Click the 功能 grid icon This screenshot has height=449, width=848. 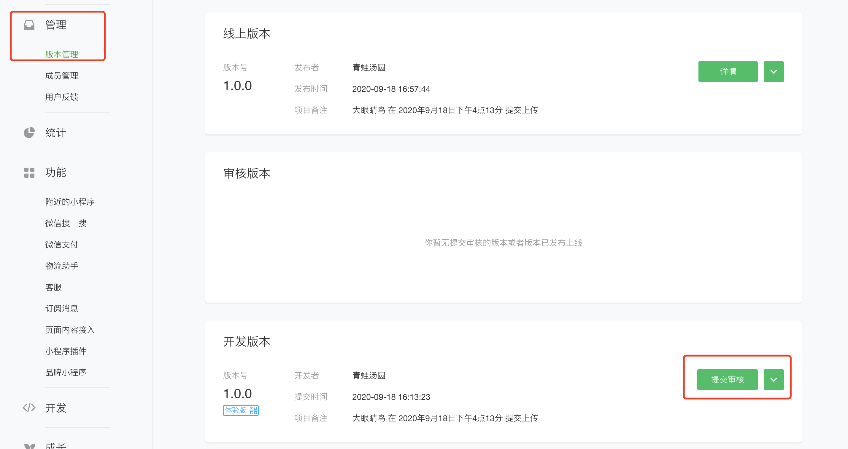click(x=29, y=173)
